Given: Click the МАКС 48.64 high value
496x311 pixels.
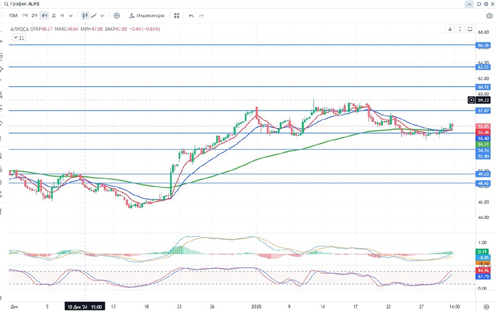Looking at the screenshot, I should [66, 29].
